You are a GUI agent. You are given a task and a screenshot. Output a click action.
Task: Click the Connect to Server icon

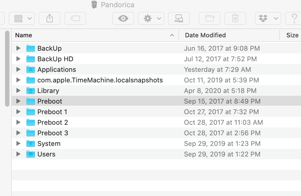(179, 19)
